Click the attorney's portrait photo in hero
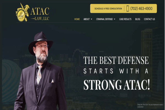 tap(40, 71)
